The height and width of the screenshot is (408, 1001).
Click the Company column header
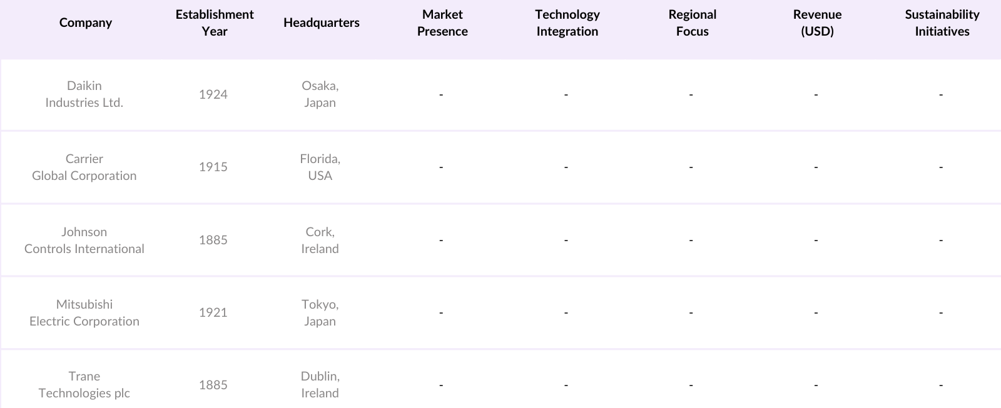click(86, 23)
